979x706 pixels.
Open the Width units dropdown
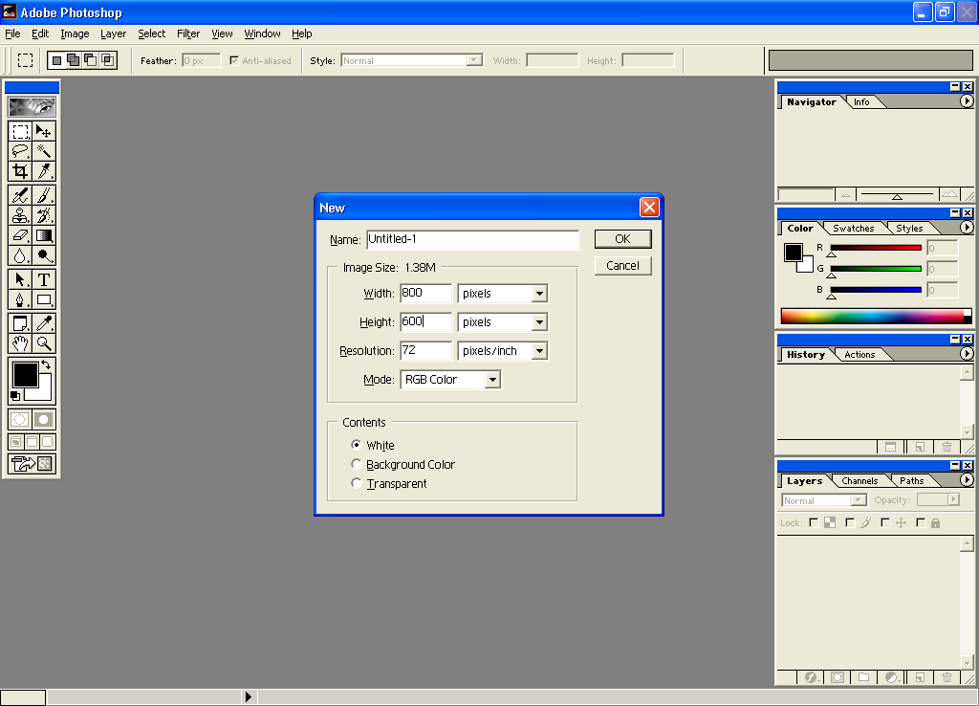[x=539, y=294]
